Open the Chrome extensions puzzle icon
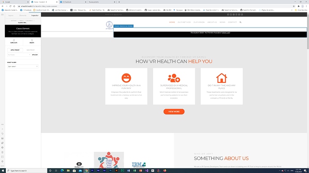The image size is (309, 173). pos(298,6)
